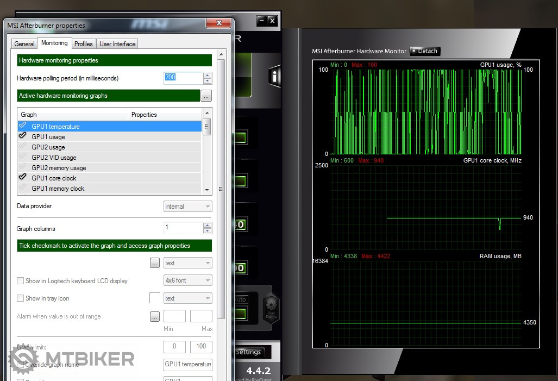Open the Data provider dropdown
Viewport: 558px width, 381px height.
tap(187, 207)
